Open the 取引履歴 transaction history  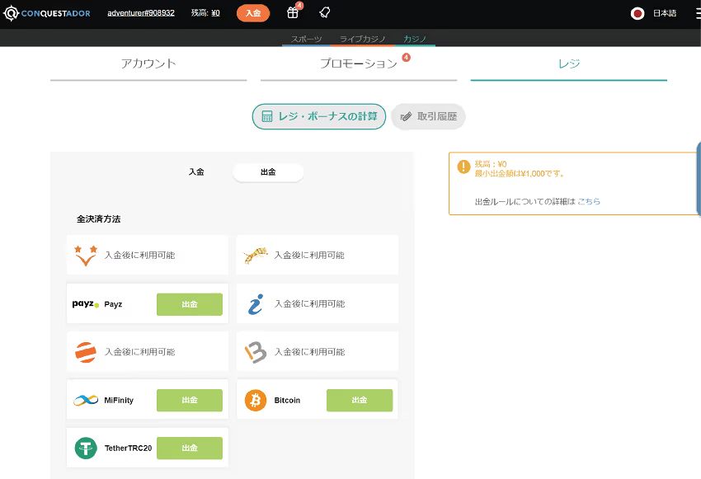tap(429, 116)
